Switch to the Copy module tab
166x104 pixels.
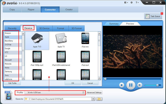coord(12,9)
